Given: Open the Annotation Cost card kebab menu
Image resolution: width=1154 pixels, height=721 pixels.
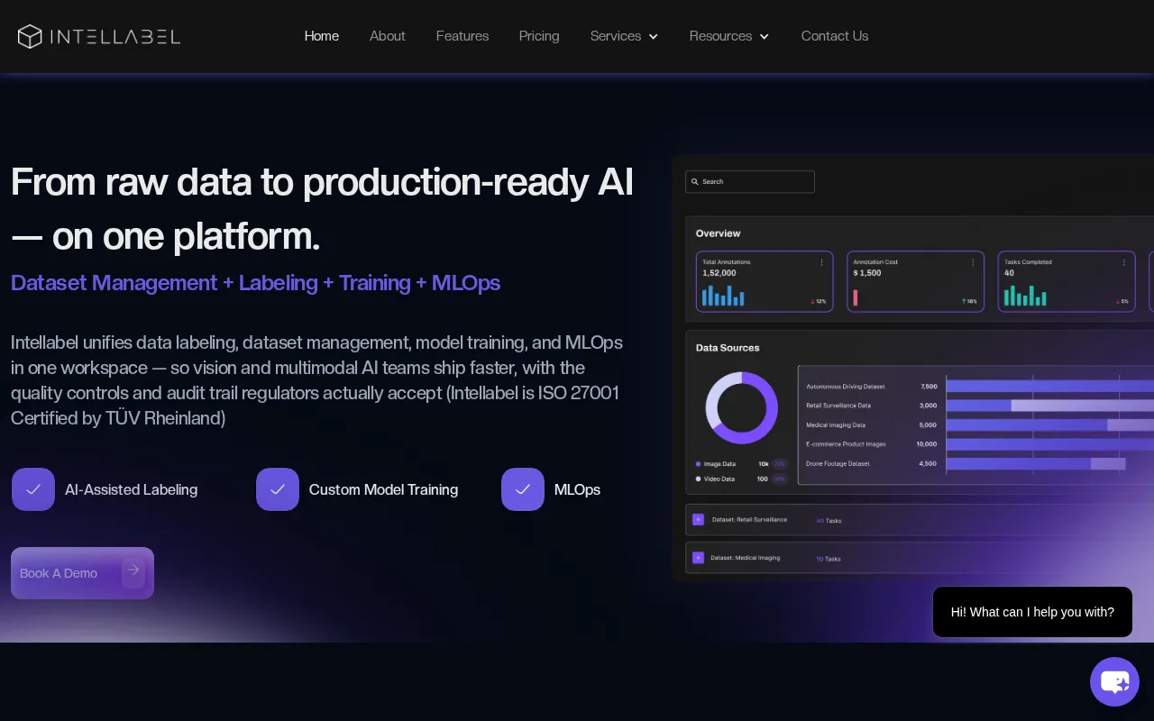Looking at the screenshot, I should [973, 262].
